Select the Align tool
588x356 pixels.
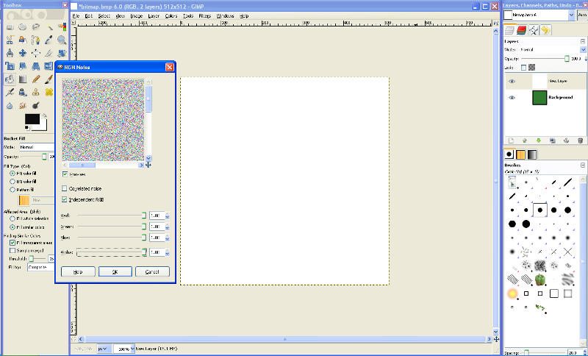coord(36,53)
